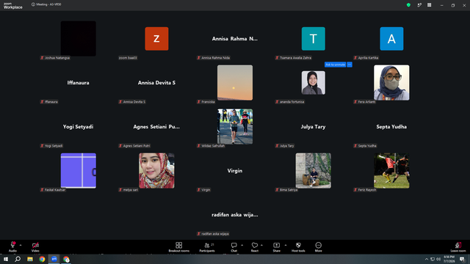Screen dimensions: 470x264
Task: Expand chat options arrow beside Chat
Action: tap(242, 245)
